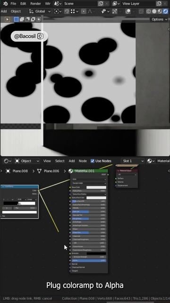
Task: Switch to rendered shading icon
Action: pos(165,11)
